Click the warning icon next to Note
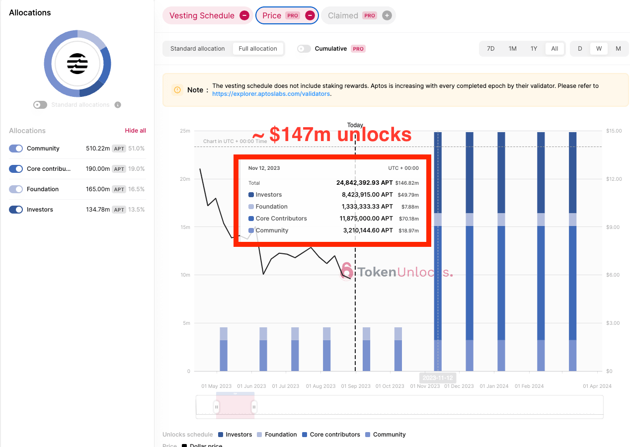Viewport: 630px width, 447px height. tap(177, 90)
